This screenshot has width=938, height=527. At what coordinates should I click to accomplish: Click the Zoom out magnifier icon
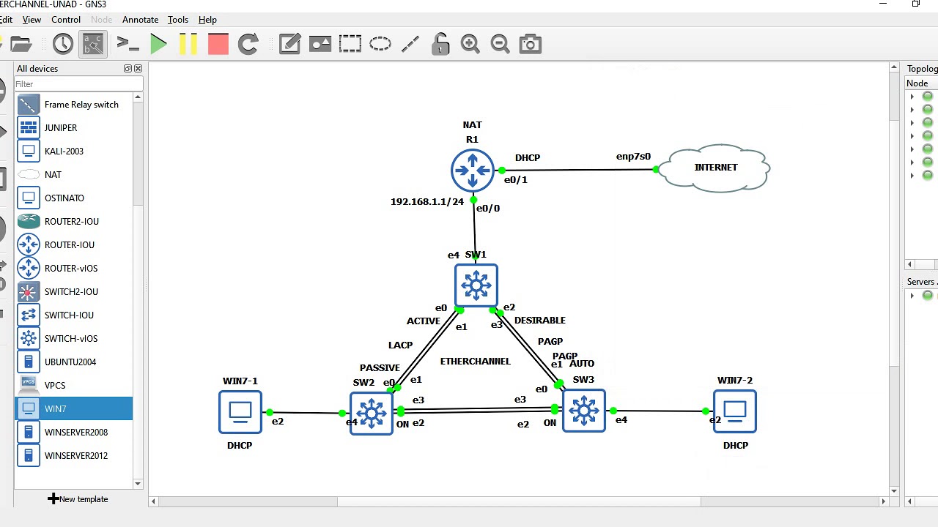coord(500,45)
